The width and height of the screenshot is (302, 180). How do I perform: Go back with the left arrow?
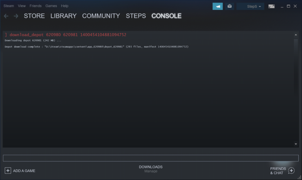pyautogui.click(x=6, y=16)
